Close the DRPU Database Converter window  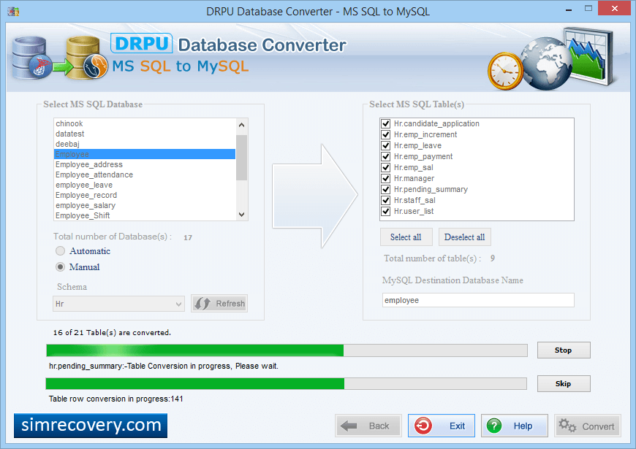click(615, 9)
